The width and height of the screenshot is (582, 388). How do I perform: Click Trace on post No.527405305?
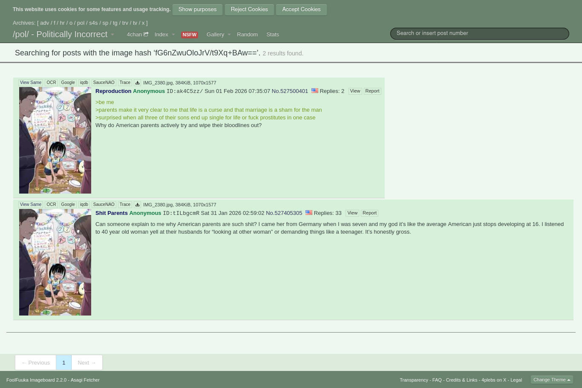[125, 205]
